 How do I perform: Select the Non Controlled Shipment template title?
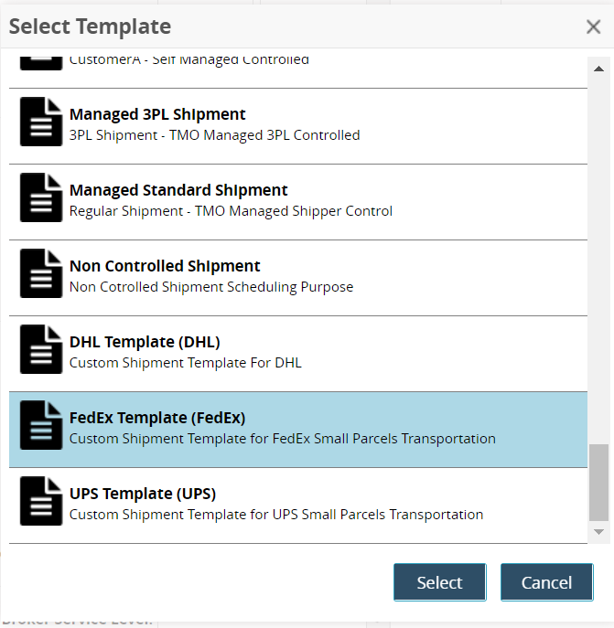[165, 267]
